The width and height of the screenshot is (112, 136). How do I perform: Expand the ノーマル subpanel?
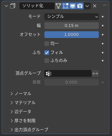click(21, 94)
